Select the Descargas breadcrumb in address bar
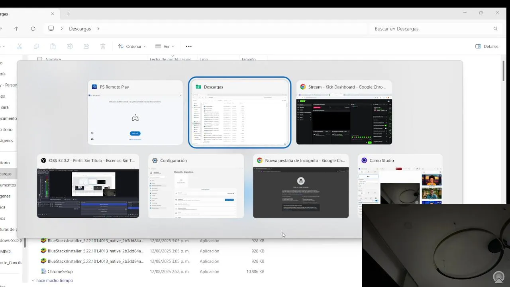 tap(80, 29)
